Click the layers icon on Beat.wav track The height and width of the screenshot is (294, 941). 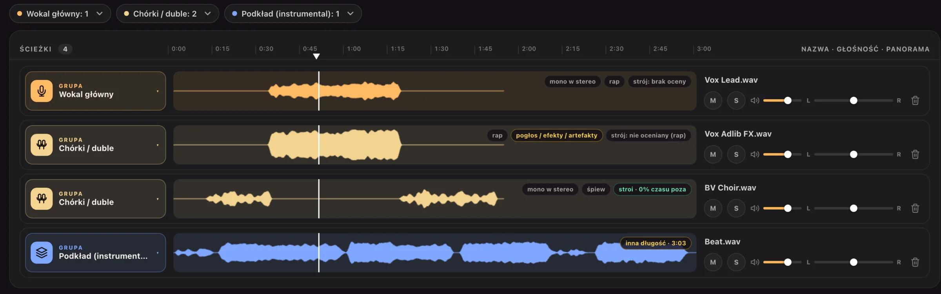(x=42, y=252)
